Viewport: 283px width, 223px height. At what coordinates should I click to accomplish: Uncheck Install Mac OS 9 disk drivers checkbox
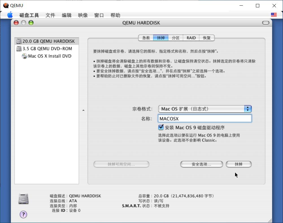click(x=161, y=127)
